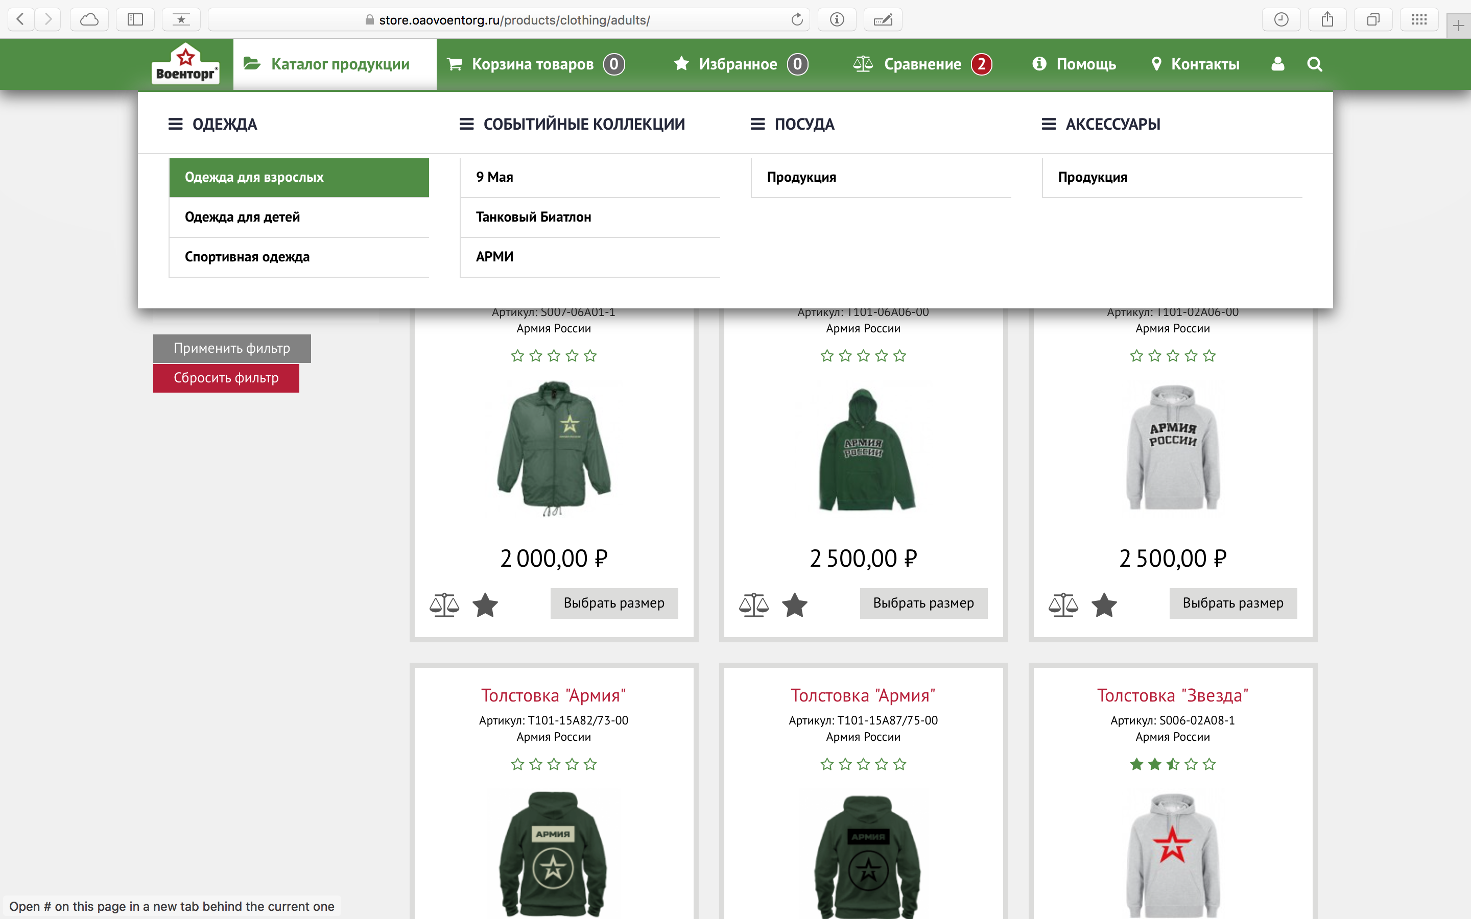Image resolution: width=1471 pixels, height=919 pixels.
Task: Open the Top Sites star icon
Action: point(181,19)
